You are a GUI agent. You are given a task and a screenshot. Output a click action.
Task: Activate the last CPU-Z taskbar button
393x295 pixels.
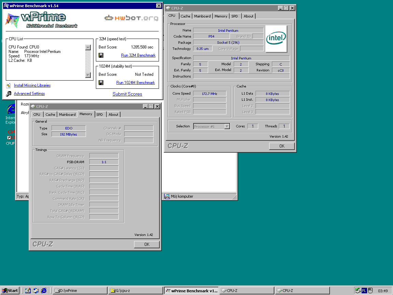303,291
